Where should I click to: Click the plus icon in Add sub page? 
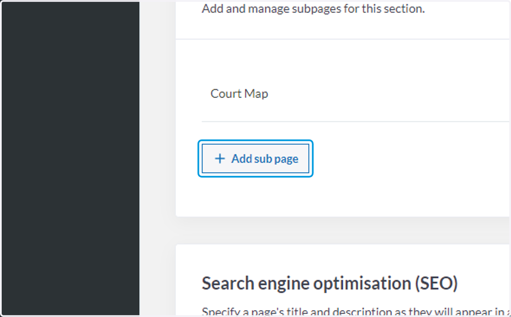pos(220,159)
